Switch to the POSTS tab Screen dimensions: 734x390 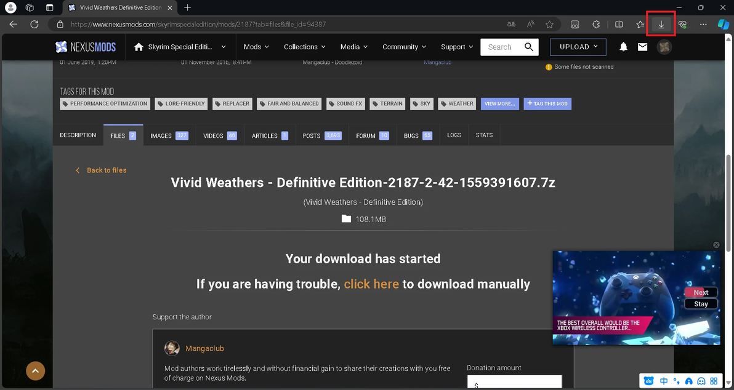(x=322, y=135)
